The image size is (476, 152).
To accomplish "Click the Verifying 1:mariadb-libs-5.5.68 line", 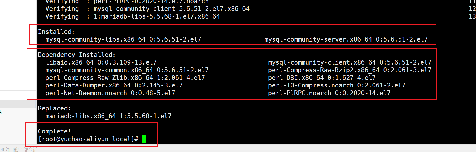I will [x=133, y=16].
